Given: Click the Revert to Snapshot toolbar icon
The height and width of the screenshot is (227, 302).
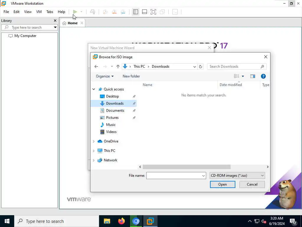Looking at the screenshot, I should [x=114, y=12].
